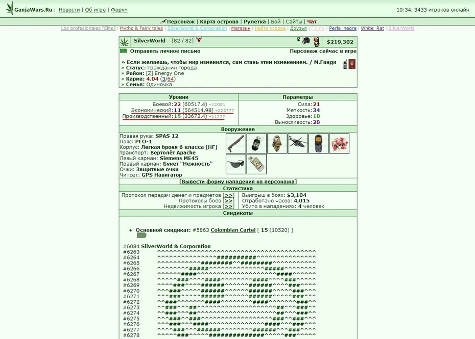Open the RGO-1 grenade thumbnail
The height and width of the screenshot is (339, 475).
[x=256, y=143]
